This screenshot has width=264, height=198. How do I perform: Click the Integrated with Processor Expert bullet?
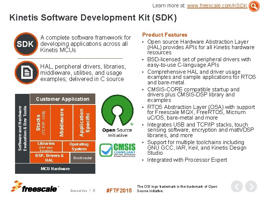tap(187, 160)
